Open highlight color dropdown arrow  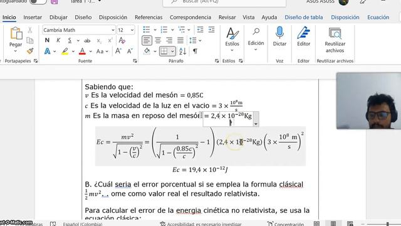pyautogui.click(x=73, y=51)
